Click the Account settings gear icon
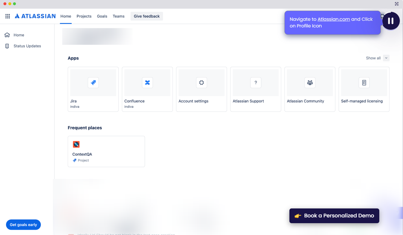Image resolution: width=403 pixels, height=235 pixels. coord(202,83)
